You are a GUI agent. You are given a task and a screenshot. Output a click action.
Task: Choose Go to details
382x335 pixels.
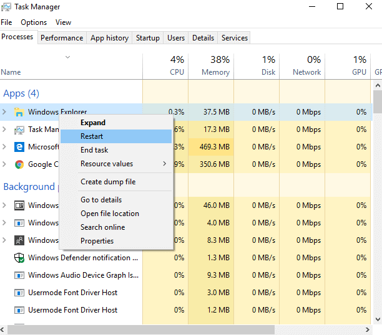click(x=116, y=200)
